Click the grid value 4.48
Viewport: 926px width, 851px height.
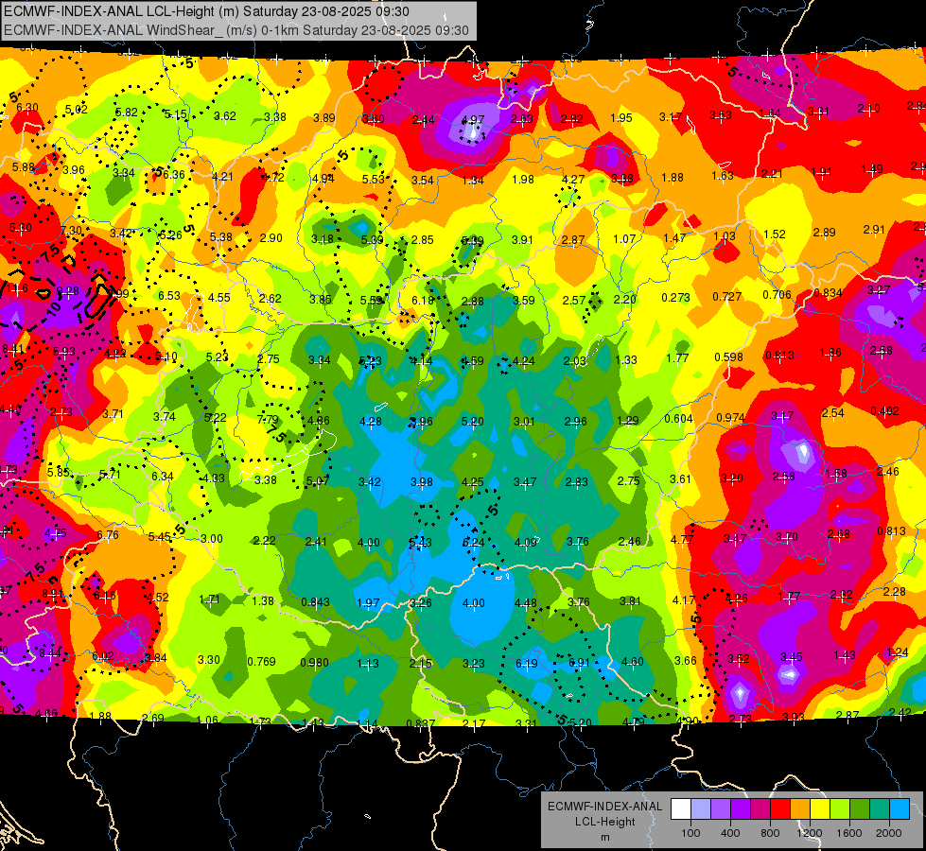[x=526, y=603]
